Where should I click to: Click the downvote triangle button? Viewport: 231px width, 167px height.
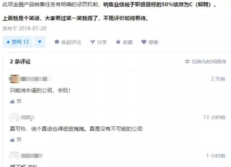coord(40,42)
